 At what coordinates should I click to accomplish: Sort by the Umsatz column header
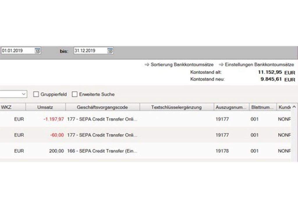[46, 107]
